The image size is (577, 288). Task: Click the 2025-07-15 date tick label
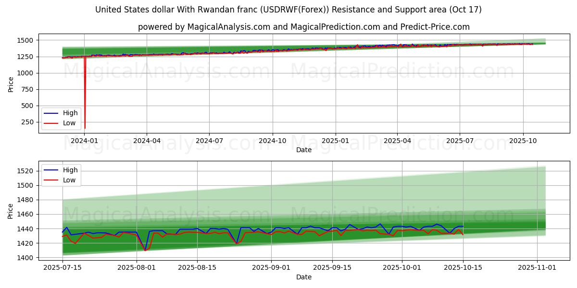pyautogui.click(x=63, y=268)
